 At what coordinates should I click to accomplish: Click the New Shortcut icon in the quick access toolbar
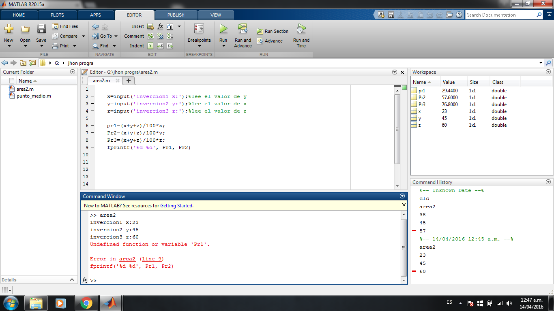381,15
